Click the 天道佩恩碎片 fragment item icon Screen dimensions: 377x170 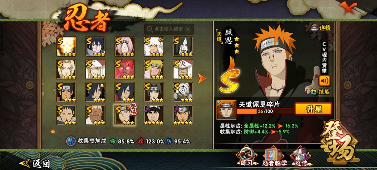[x=226, y=110]
